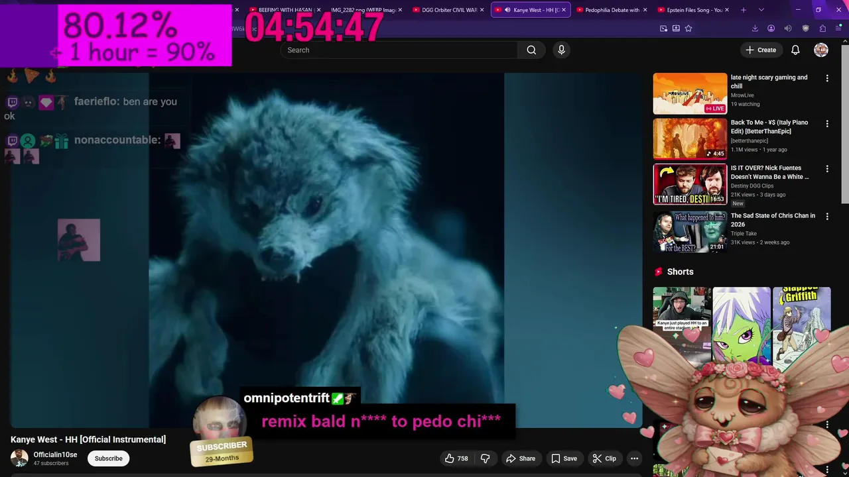Click browser toolbar speaker icon

pos(788,28)
